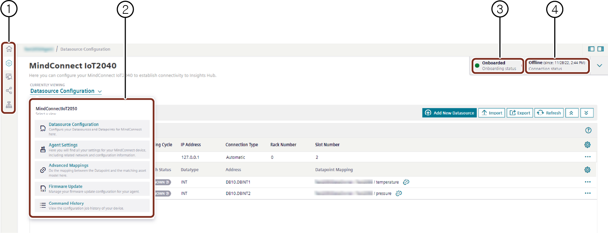This screenshot has width=608, height=233.
Task: Toggle the left panel layout icon
Action: 591,49
